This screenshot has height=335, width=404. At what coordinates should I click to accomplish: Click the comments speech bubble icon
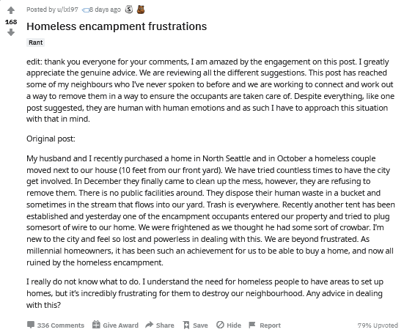(x=31, y=325)
